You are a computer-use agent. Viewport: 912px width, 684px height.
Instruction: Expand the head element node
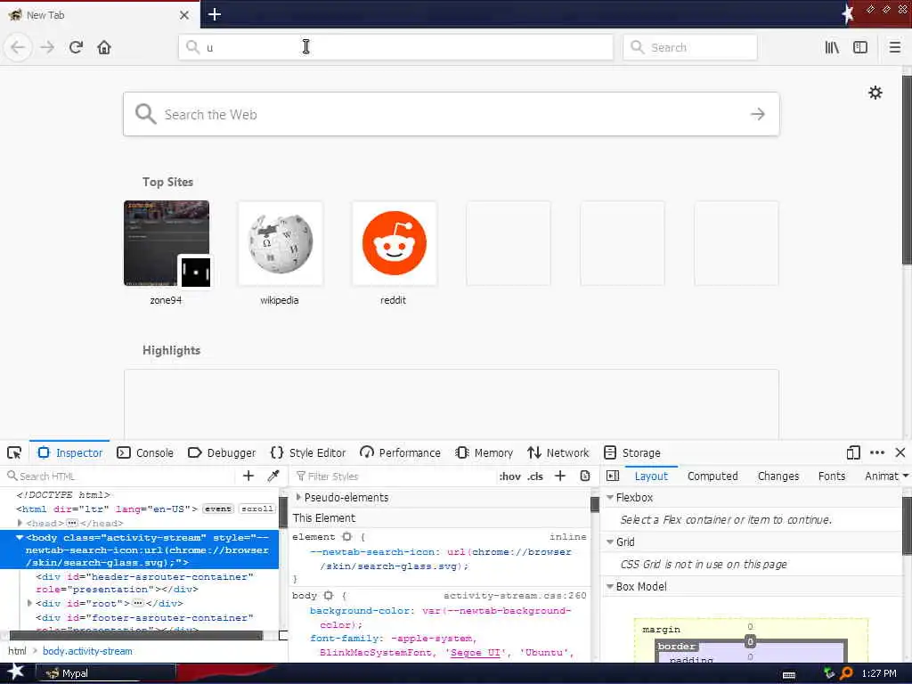coord(20,523)
